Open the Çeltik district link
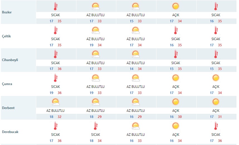 (6, 36)
